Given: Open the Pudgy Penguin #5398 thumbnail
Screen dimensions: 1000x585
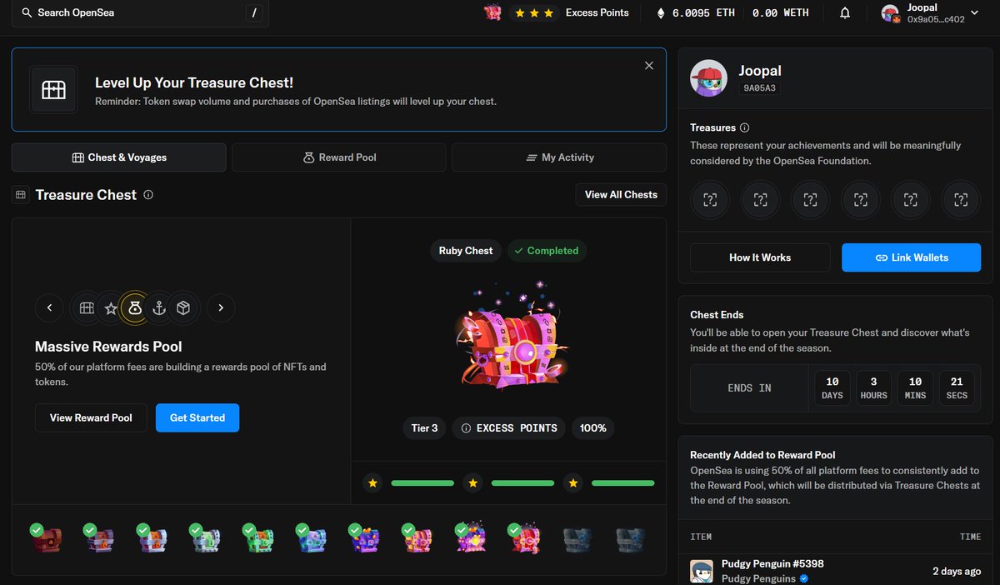Looking at the screenshot, I should (x=702, y=572).
